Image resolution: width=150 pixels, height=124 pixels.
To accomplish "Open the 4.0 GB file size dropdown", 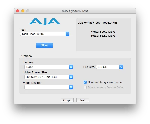I will [110, 67].
